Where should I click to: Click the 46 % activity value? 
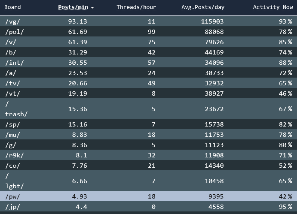pyautogui.click(x=285, y=93)
